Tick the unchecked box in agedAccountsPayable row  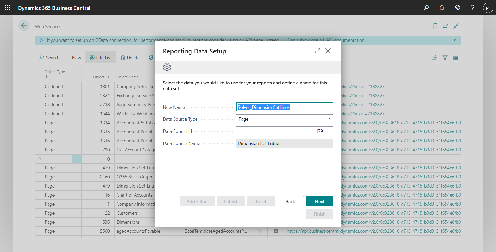point(259,231)
